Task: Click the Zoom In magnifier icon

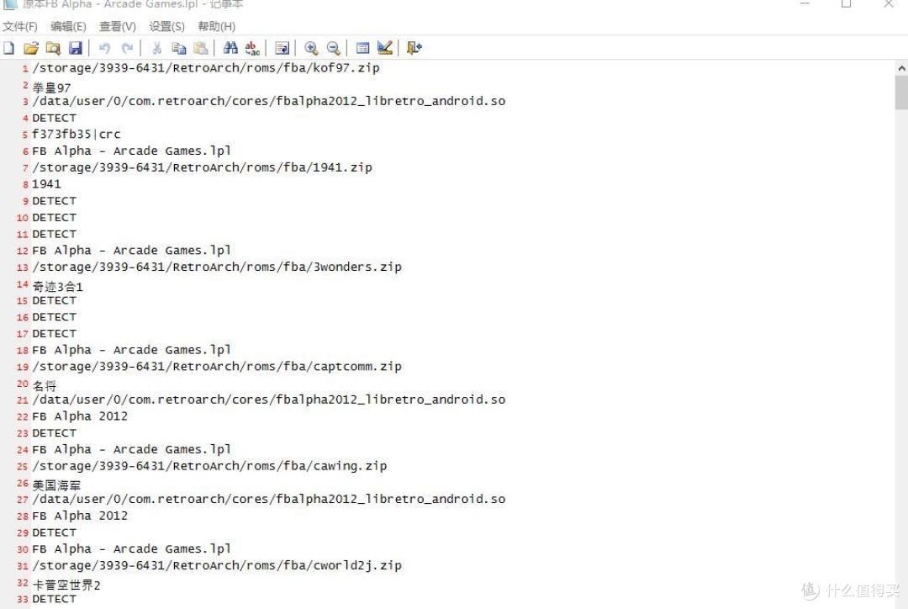Action: click(x=311, y=48)
